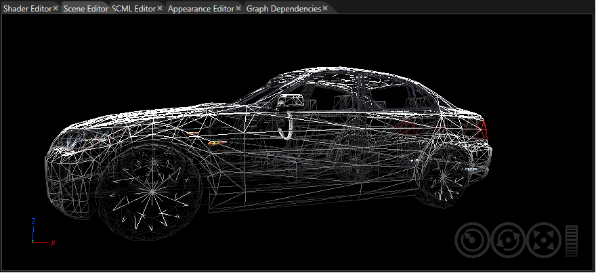Switch to the Shader Editor tab
Image resolution: width=596 pixels, height=273 pixels.
pos(27,9)
